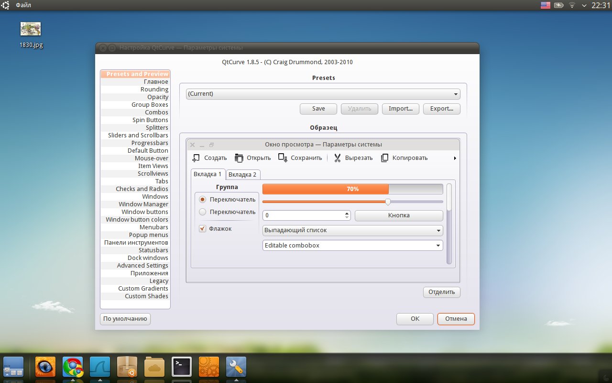Expand the Editable combobox arrow
This screenshot has width=612, height=383.
(x=438, y=246)
